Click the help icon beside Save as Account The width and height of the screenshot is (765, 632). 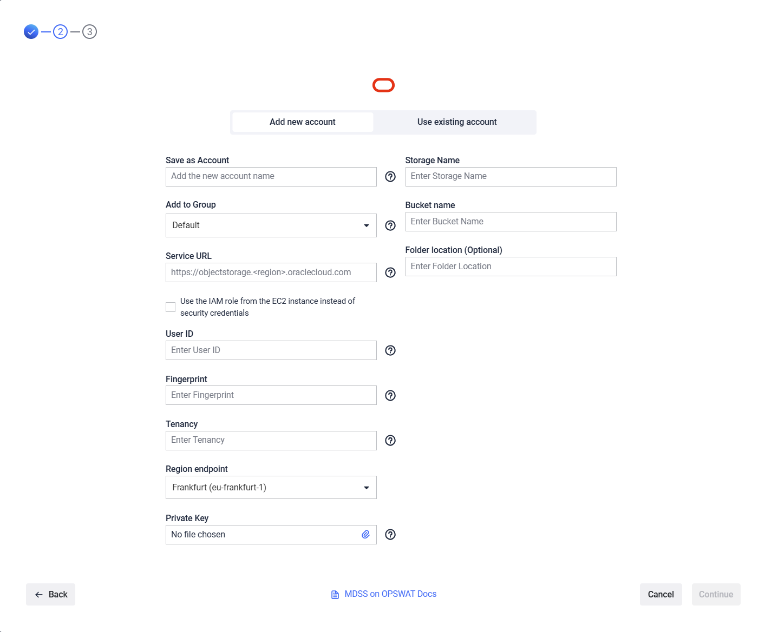pos(390,177)
